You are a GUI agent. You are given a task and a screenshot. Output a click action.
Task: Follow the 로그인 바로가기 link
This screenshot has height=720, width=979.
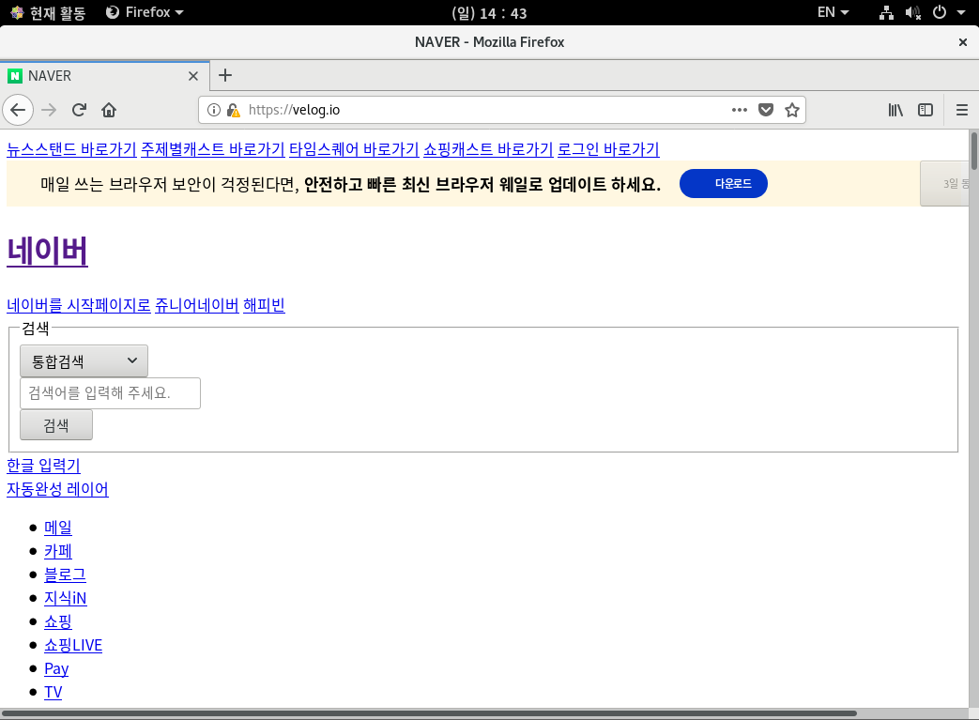608,149
